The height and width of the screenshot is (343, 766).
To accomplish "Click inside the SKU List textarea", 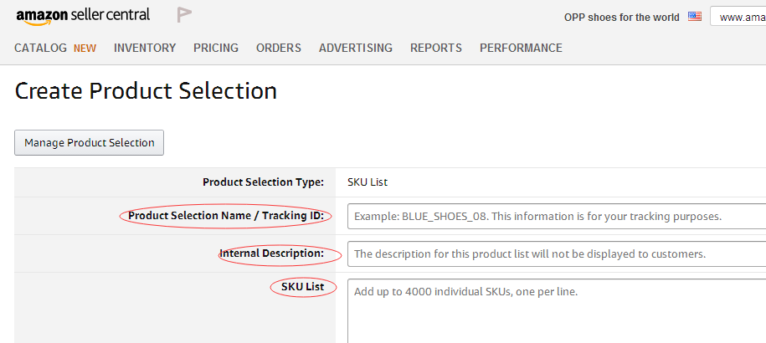I will [x=557, y=311].
